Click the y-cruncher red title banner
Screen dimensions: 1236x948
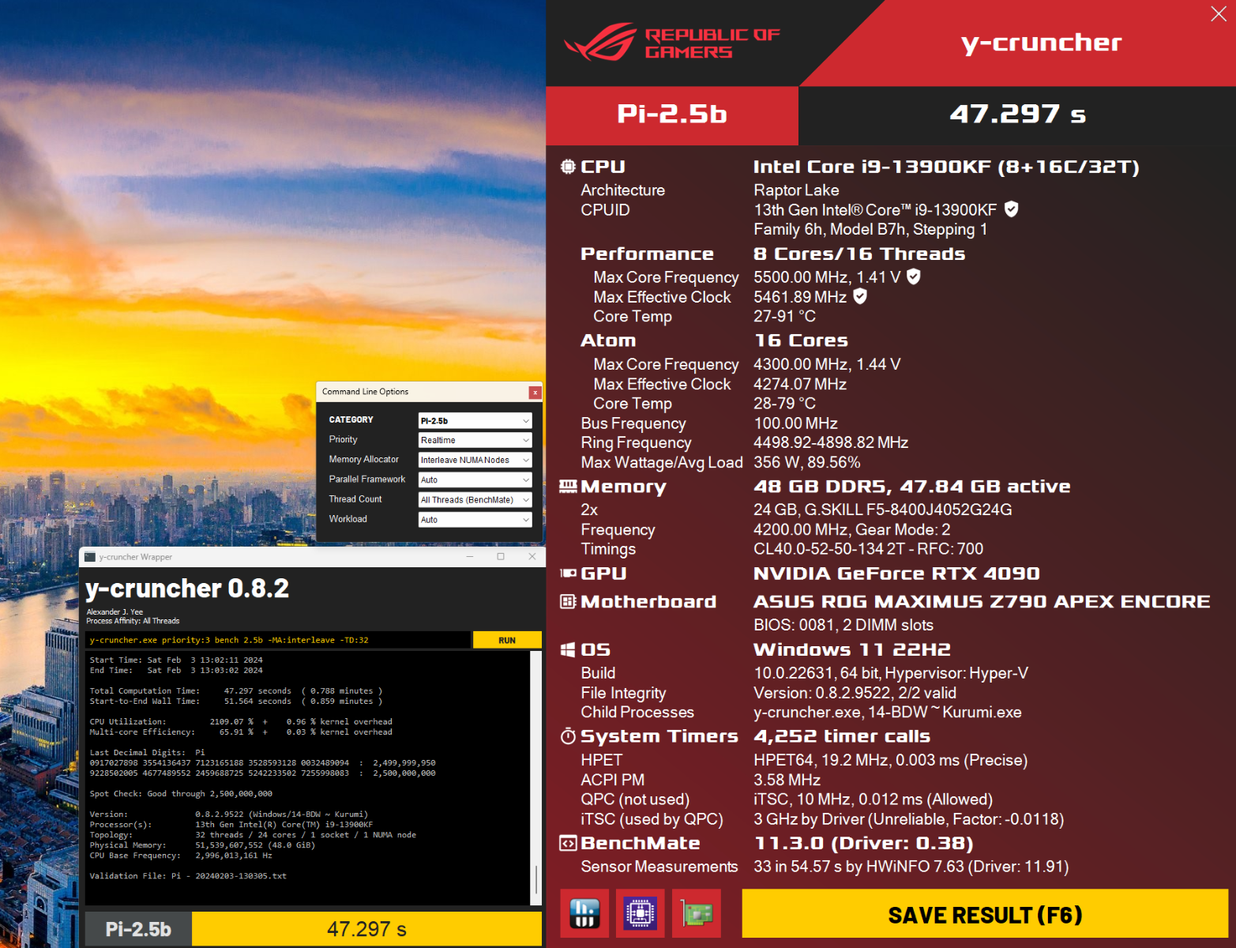click(1041, 43)
